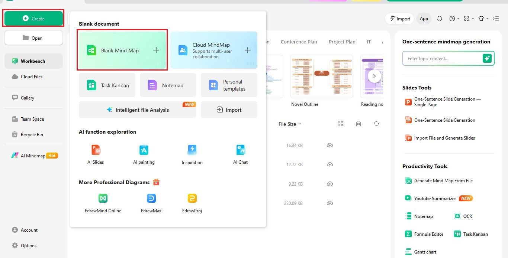Upload the 9.22 KB file to cloud
508x258 pixels.
pyautogui.click(x=330, y=184)
